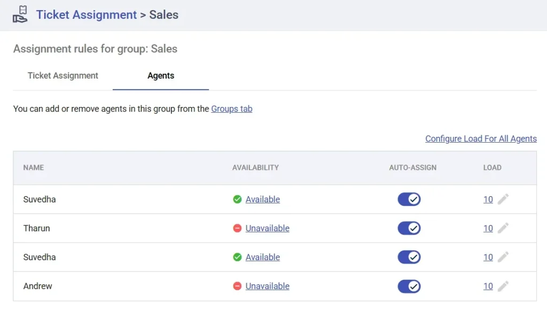
Task: Edit Andrew's load with the pencil icon
Action: click(503, 286)
